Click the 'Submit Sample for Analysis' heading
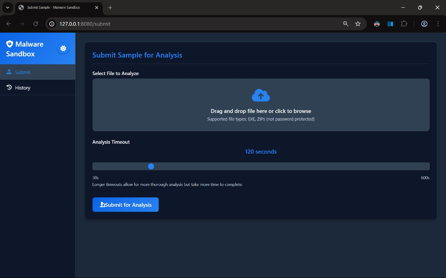Viewport: 446px width, 278px height. point(137,55)
